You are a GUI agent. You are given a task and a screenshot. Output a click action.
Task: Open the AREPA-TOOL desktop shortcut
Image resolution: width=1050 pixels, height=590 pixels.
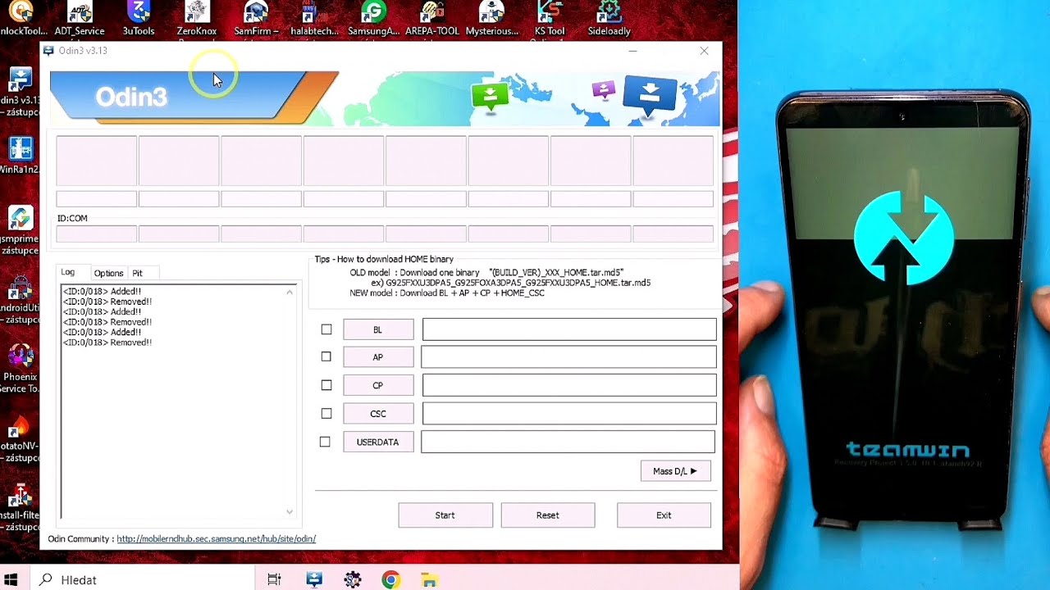(x=432, y=20)
